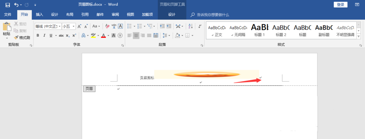Align text right
The image size is (365, 139).
click(143, 35)
